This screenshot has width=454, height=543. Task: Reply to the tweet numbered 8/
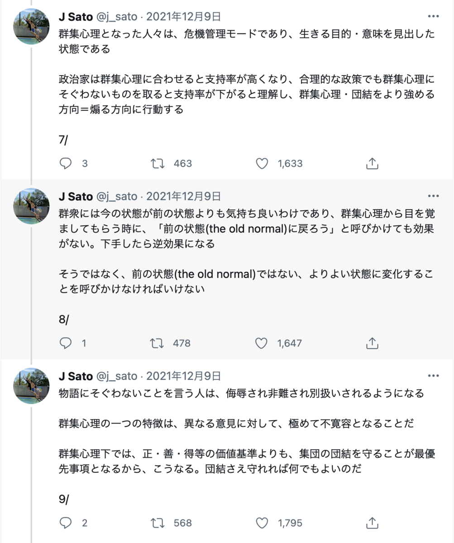[66, 343]
